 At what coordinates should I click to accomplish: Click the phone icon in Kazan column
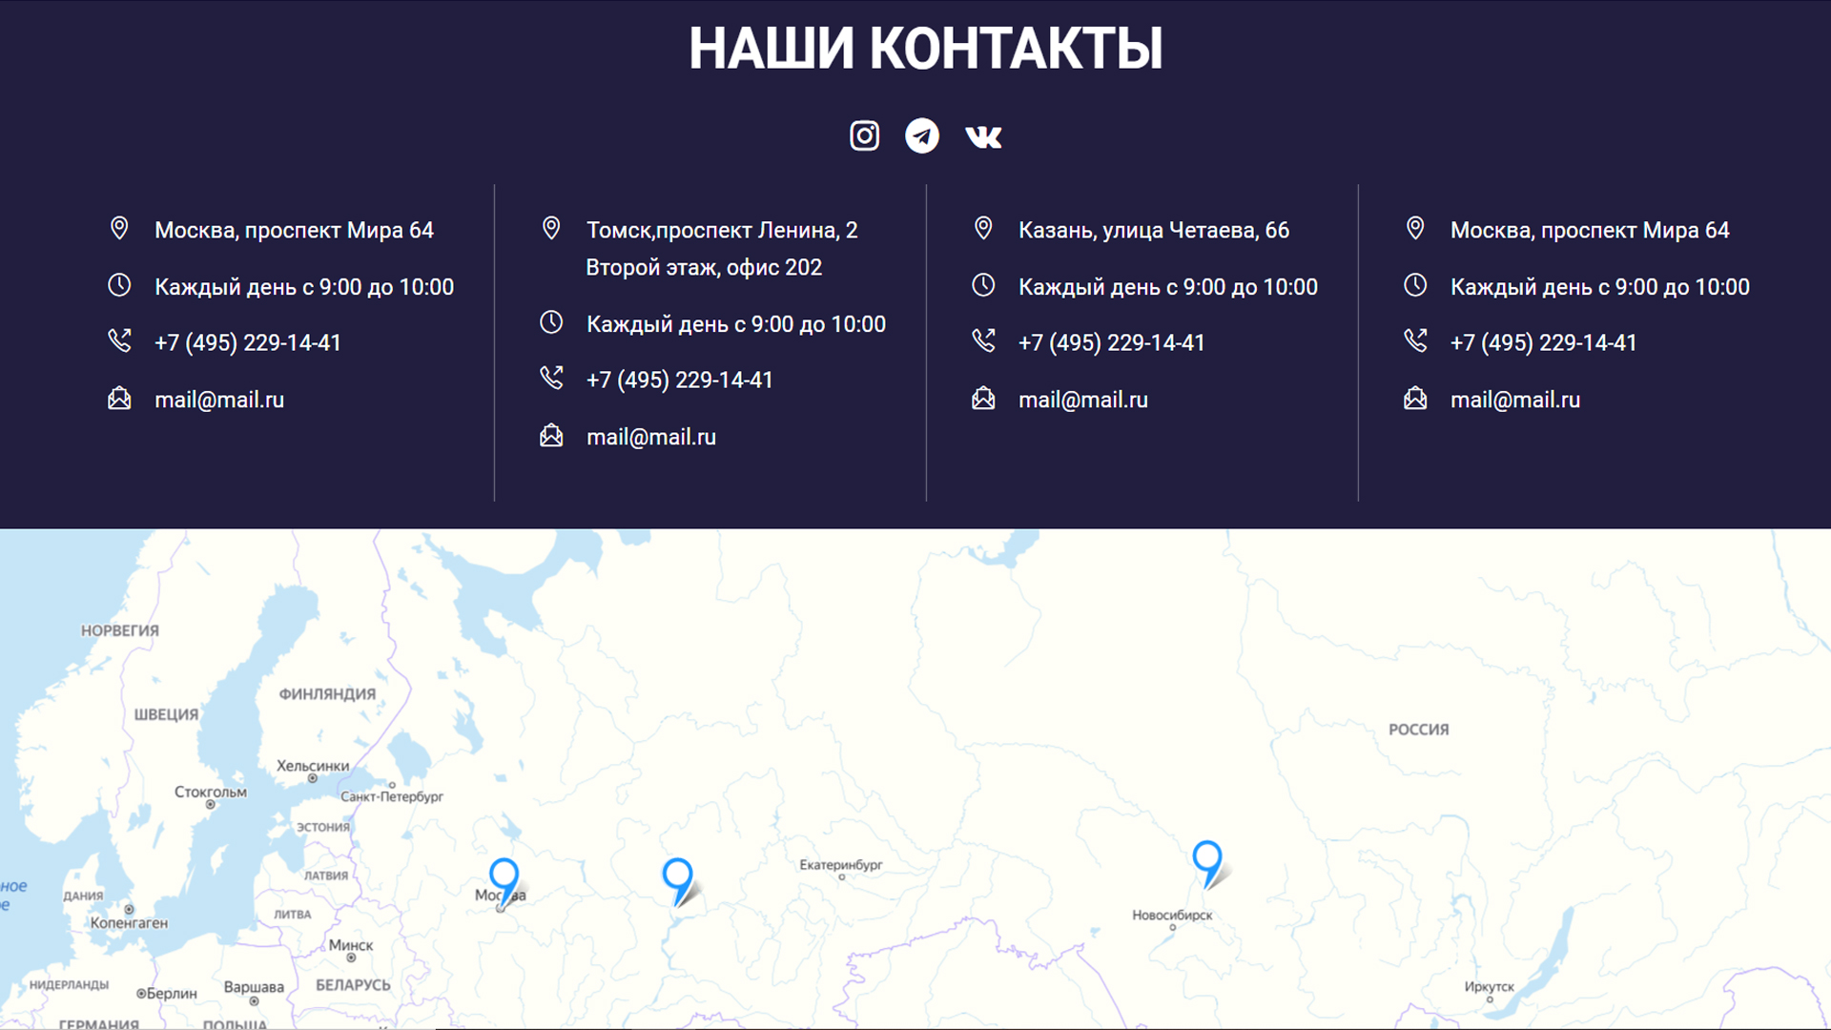(x=983, y=340)
